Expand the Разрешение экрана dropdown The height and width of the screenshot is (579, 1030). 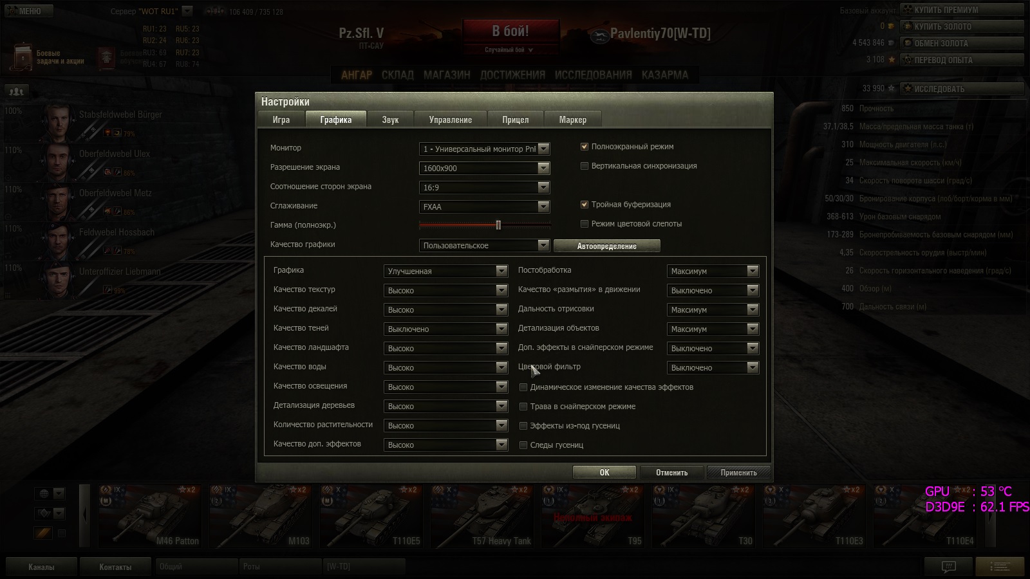tap(484, 168)
